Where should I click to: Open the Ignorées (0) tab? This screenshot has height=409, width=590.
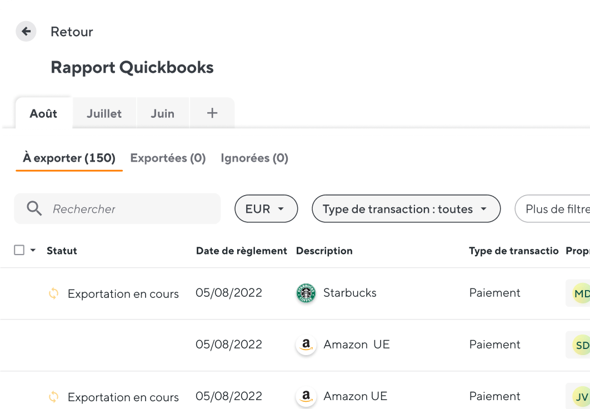tap(254, 158)
